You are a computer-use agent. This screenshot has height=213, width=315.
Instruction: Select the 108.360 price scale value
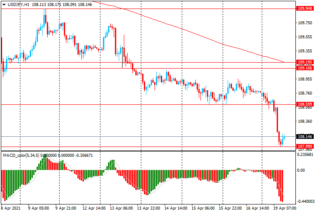[305, 121]
